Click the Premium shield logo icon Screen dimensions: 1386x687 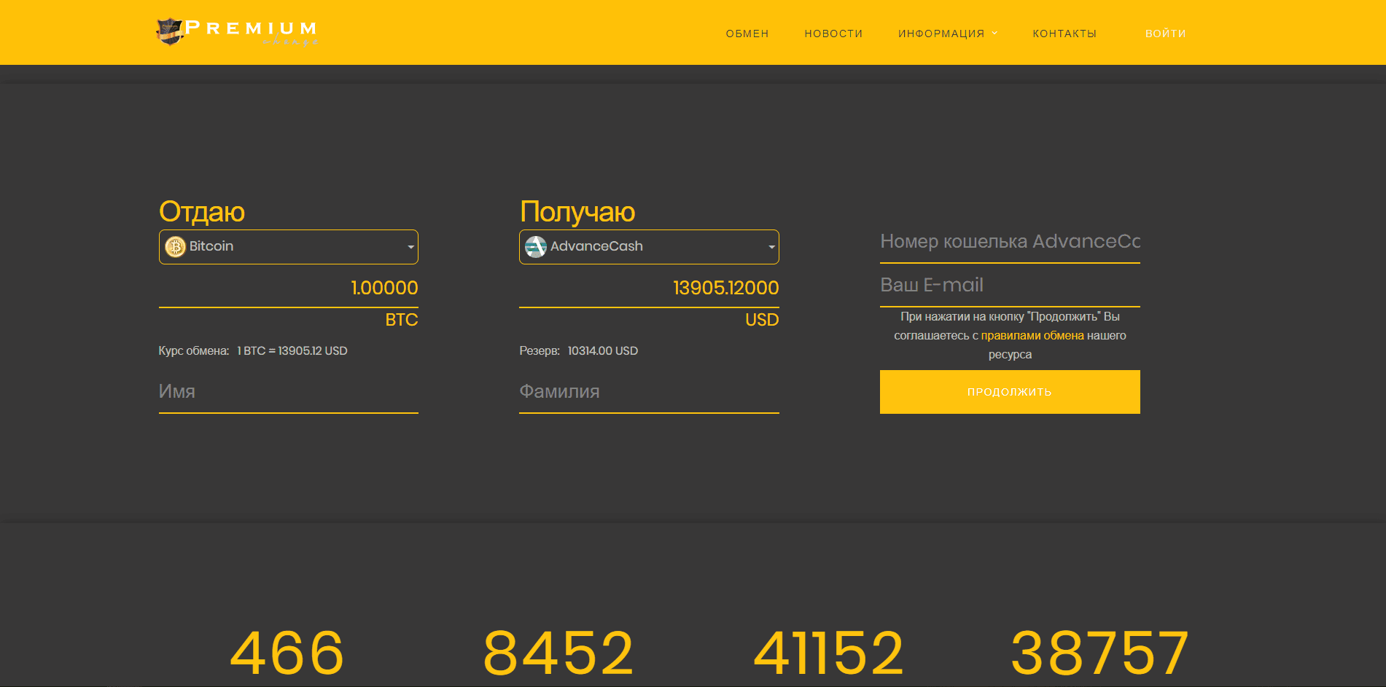pyautogui.click(x=169, y=31)
